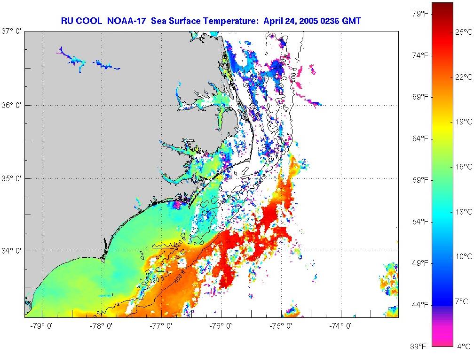Viewport: 474px width, 354px height.
Task: Click the 22°C colorbar label
Action: pyautogui.click(x=464, y=77)
